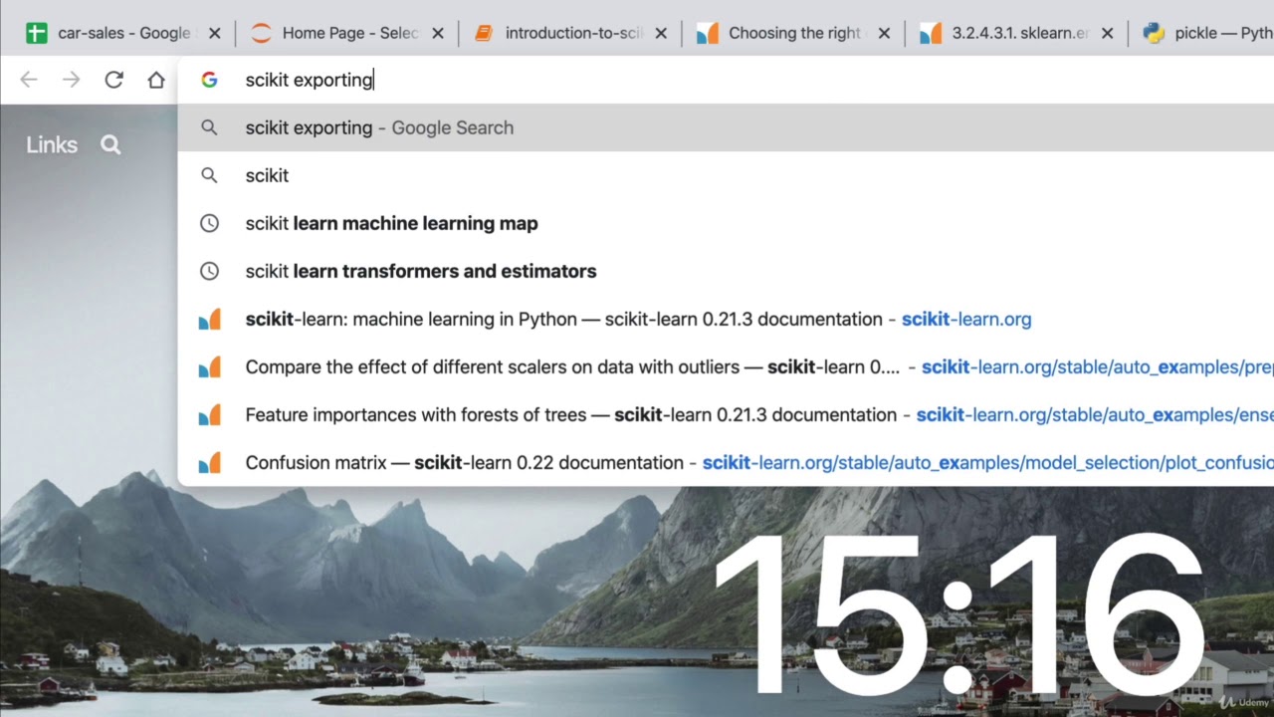Reload the current page
1274x717 pixels.
[x=113, y=80]
